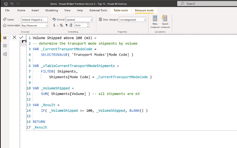
Task: Open the Home table Key Measures dropdown
Action: click(34, 26)
